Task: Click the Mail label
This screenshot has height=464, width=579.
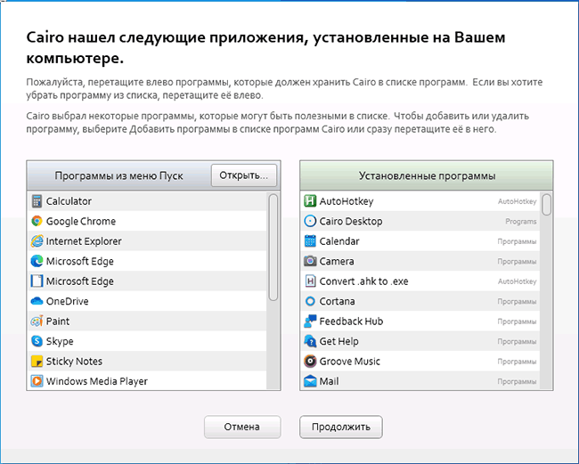Action: coord(329,381)
